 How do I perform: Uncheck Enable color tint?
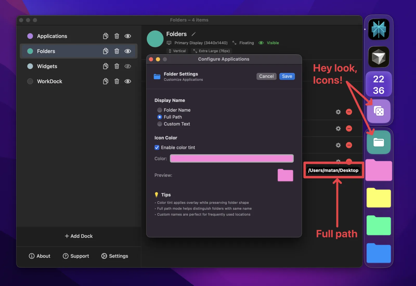click(157, 147)
